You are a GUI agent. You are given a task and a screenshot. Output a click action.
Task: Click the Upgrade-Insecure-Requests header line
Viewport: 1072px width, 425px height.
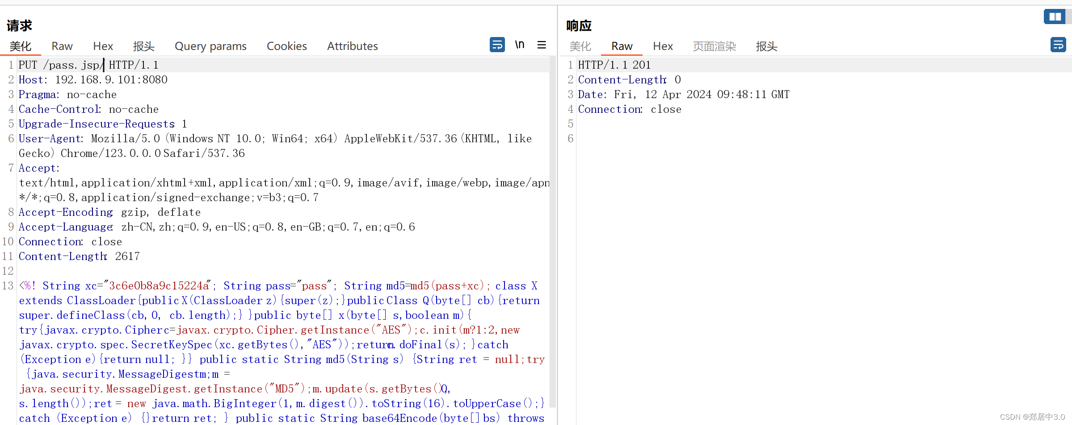point(103,124)
